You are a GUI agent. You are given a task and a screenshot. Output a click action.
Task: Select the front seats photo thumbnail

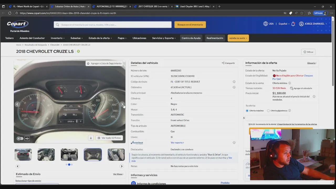(69, 155)
